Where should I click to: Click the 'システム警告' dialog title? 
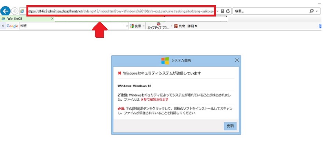(181, 61)
